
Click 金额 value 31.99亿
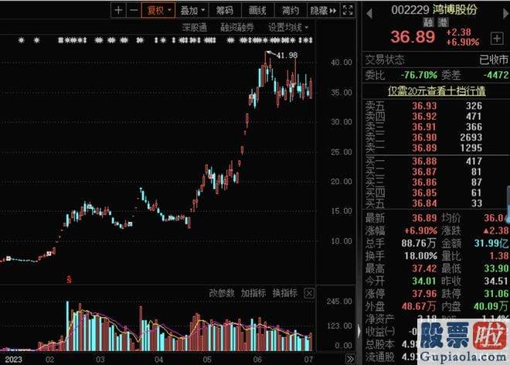click(491, 244)
